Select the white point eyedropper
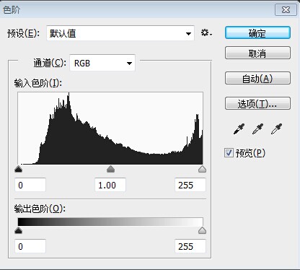The height and width of the screenshot is (270, 300). tap(276, 129)
